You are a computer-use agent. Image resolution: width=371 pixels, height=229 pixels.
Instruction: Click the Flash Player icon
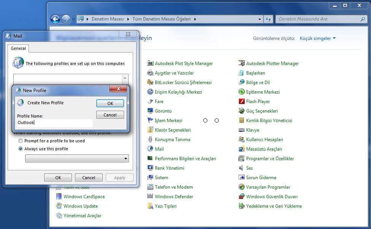(x=242, y=102)
